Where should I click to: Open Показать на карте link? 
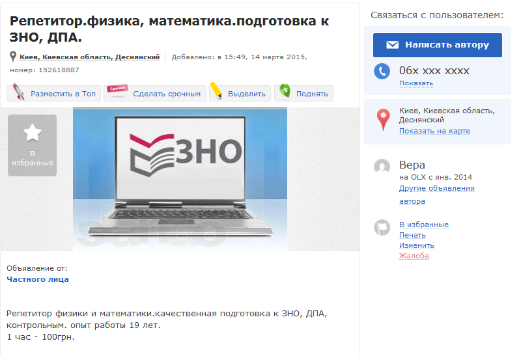tap(434, 131)
